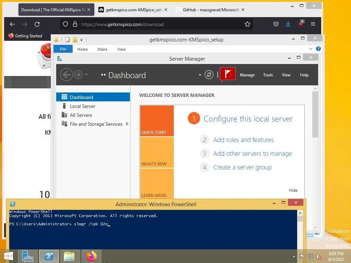
Task: Select WHAT'S NEW tile
Action: click(x=157, y=152)
